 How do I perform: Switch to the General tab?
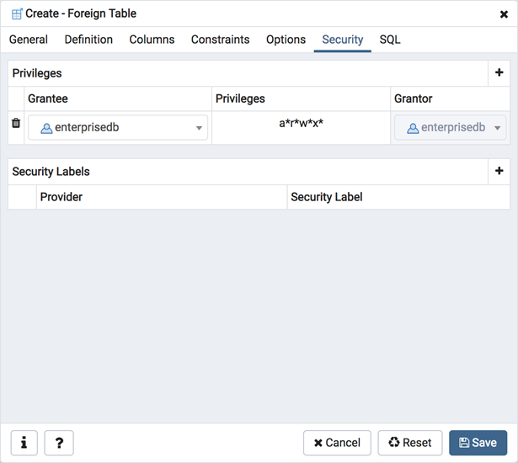pyautogui.click(x=29, y=40)
